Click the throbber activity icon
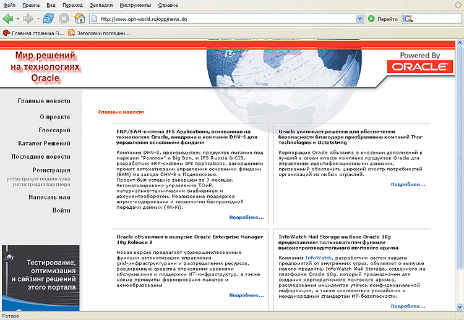Image resolution: width=464 pixels, height=320 pixels. pos(458,5)
